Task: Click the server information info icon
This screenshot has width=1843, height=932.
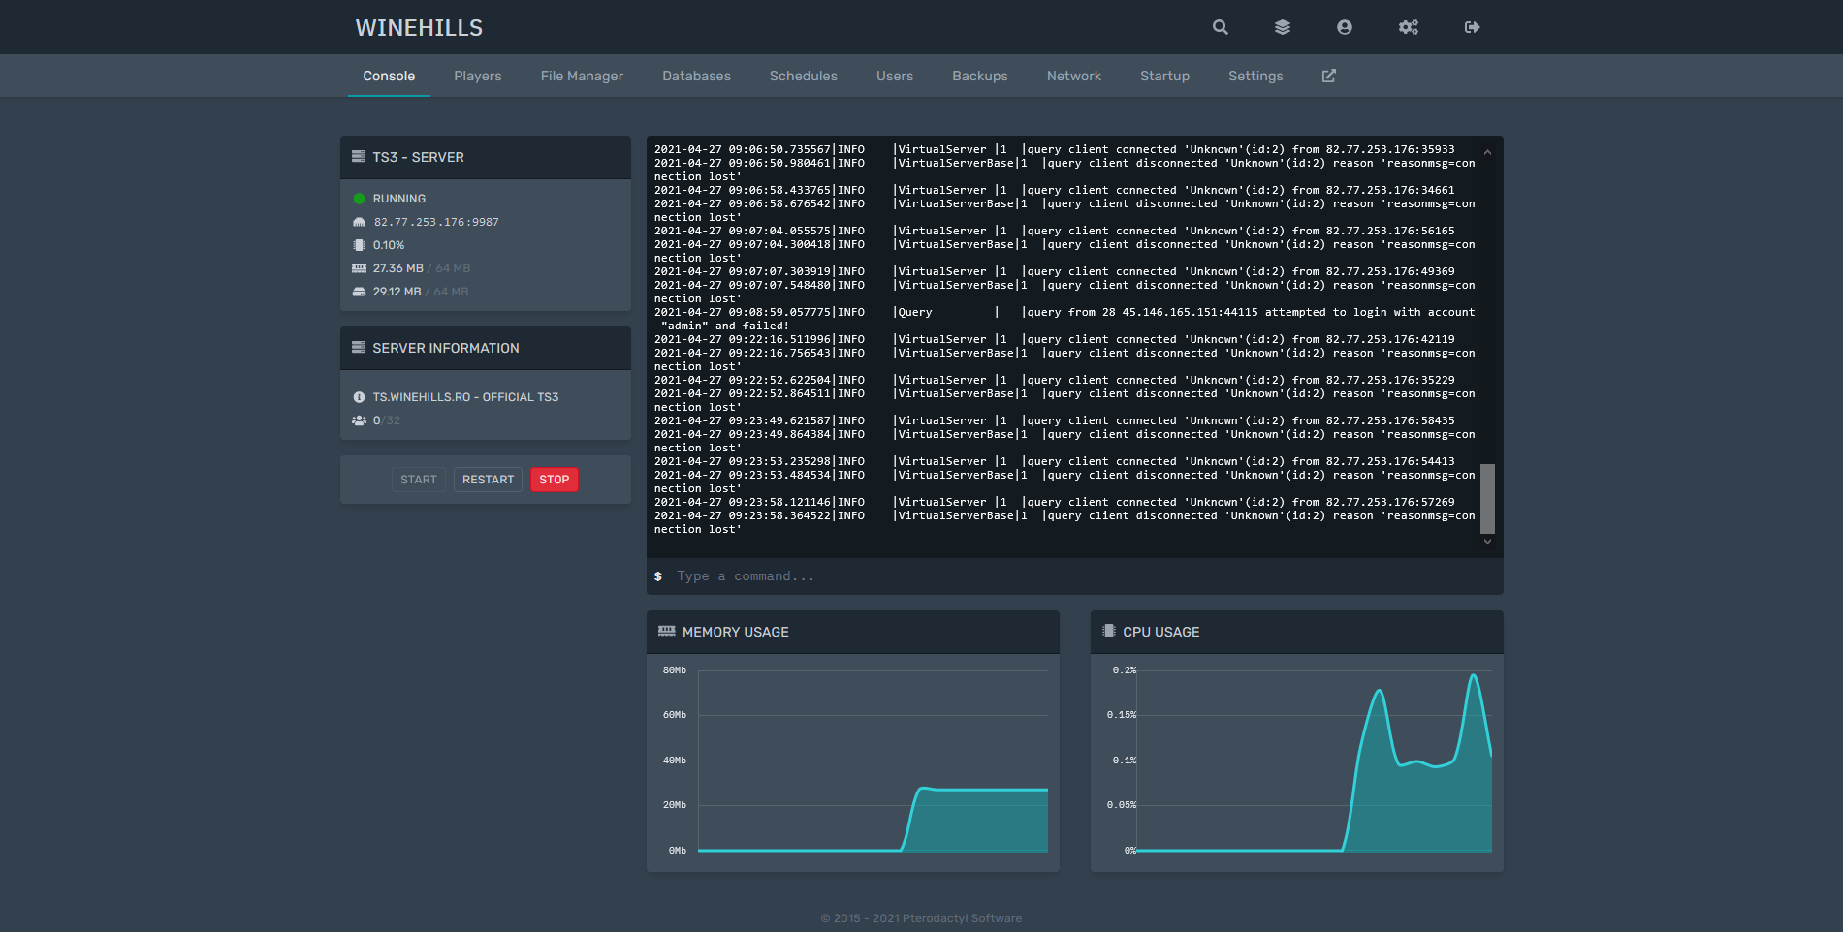Action: click(359, 397)
